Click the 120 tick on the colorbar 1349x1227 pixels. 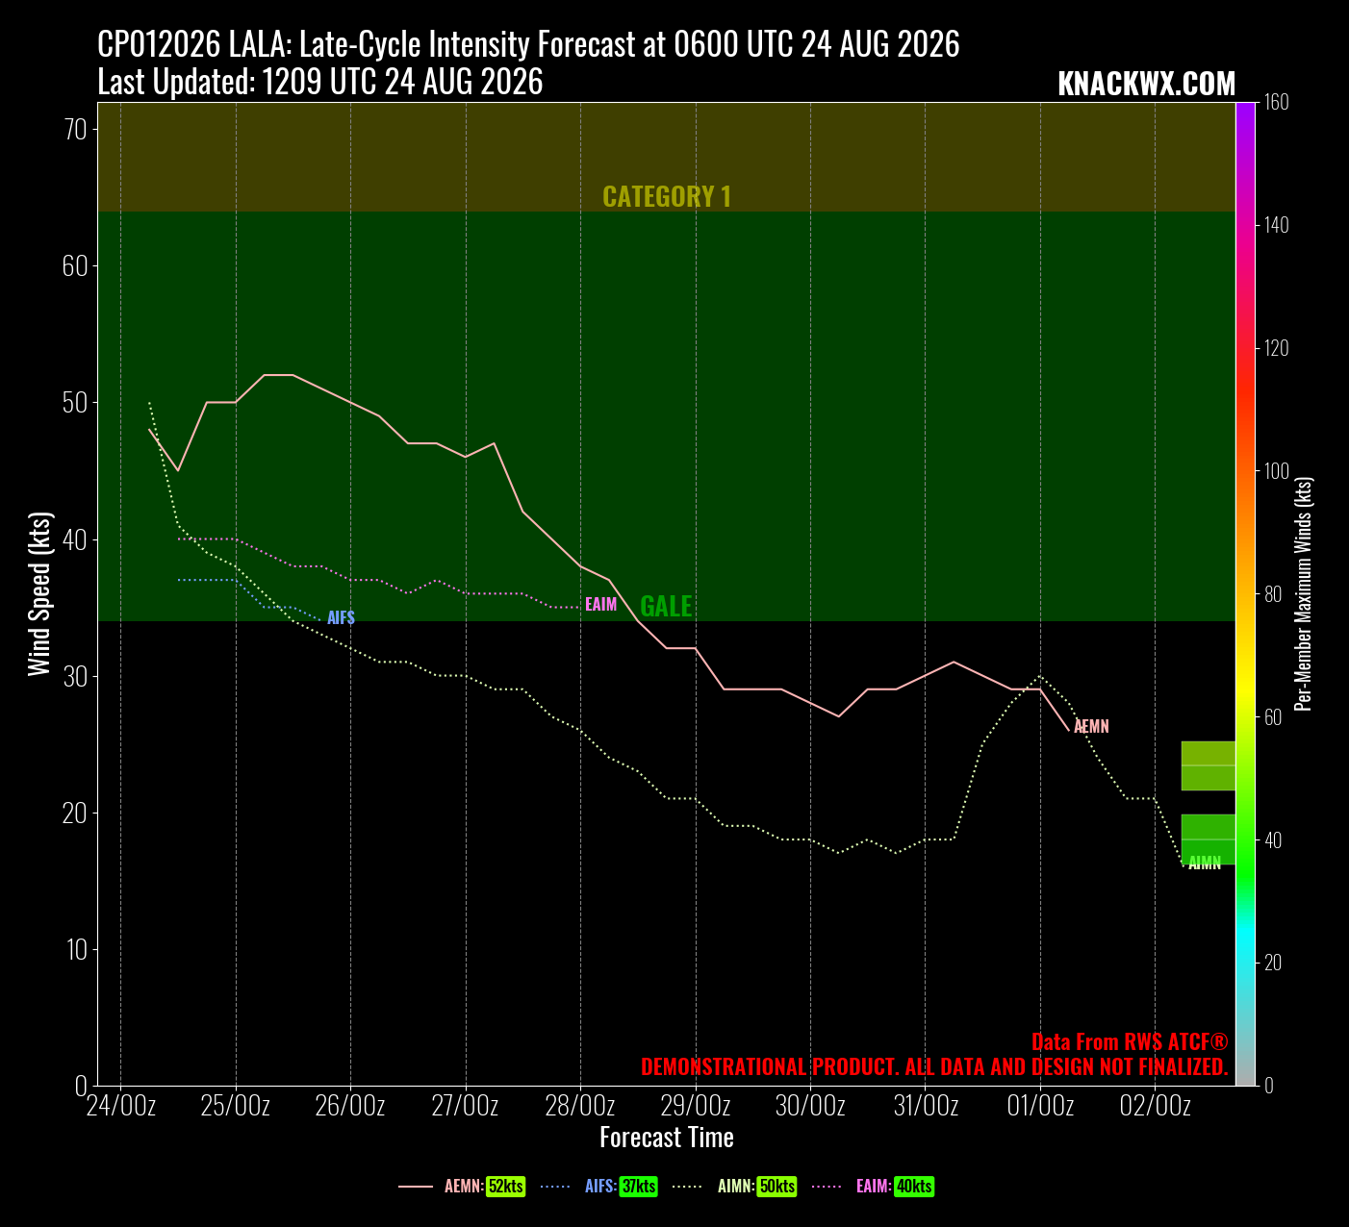click(x=1276, y=348)
